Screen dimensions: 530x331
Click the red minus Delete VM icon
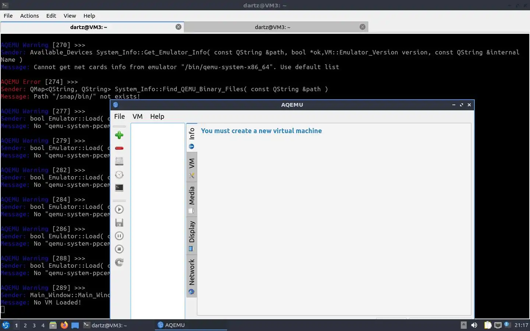(x=119, y=148)
